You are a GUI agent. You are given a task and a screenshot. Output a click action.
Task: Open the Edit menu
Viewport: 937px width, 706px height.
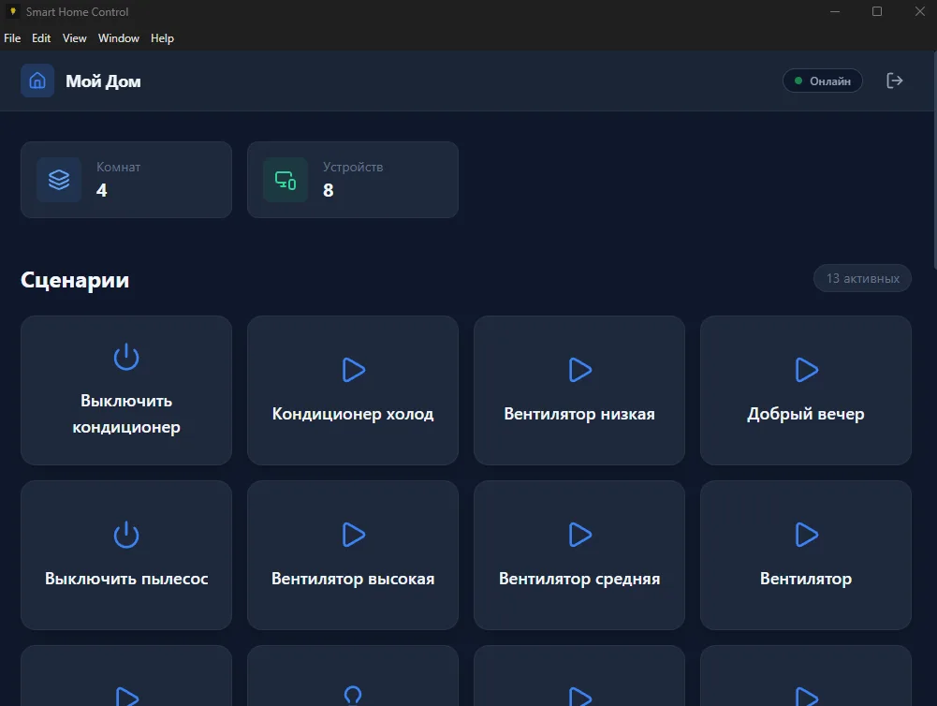coord(41,38)
